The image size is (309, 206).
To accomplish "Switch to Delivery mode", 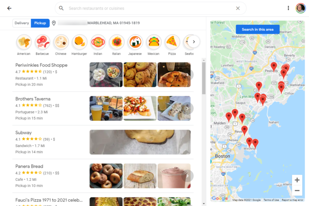I will (x=22, y=23).
